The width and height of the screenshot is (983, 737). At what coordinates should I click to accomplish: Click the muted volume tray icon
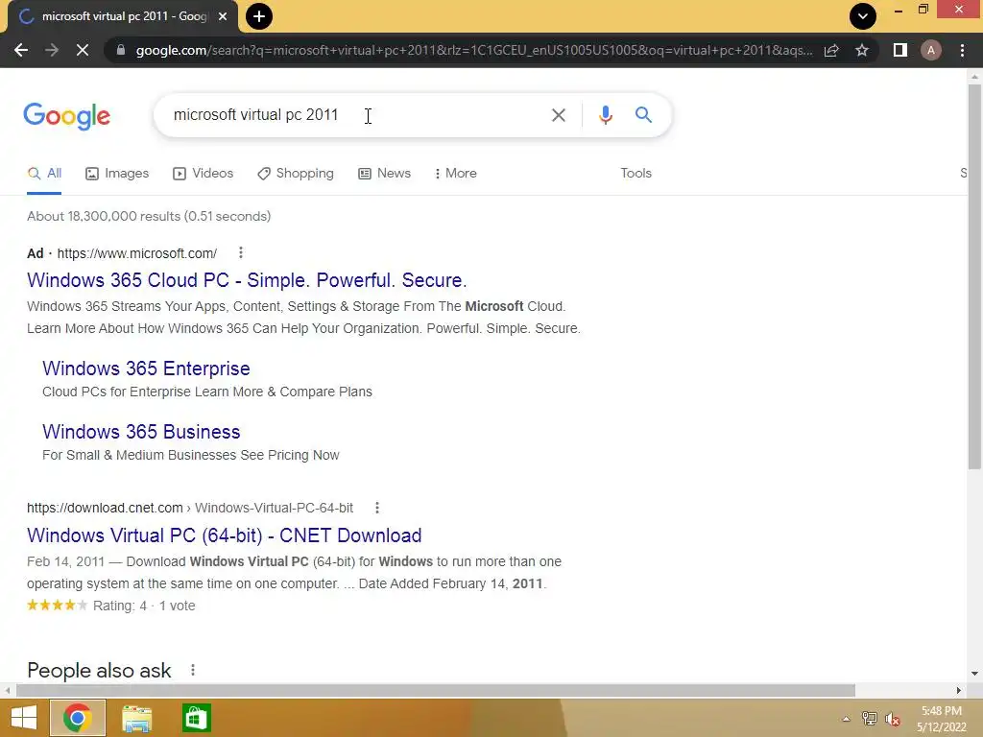tap(893, 719)
